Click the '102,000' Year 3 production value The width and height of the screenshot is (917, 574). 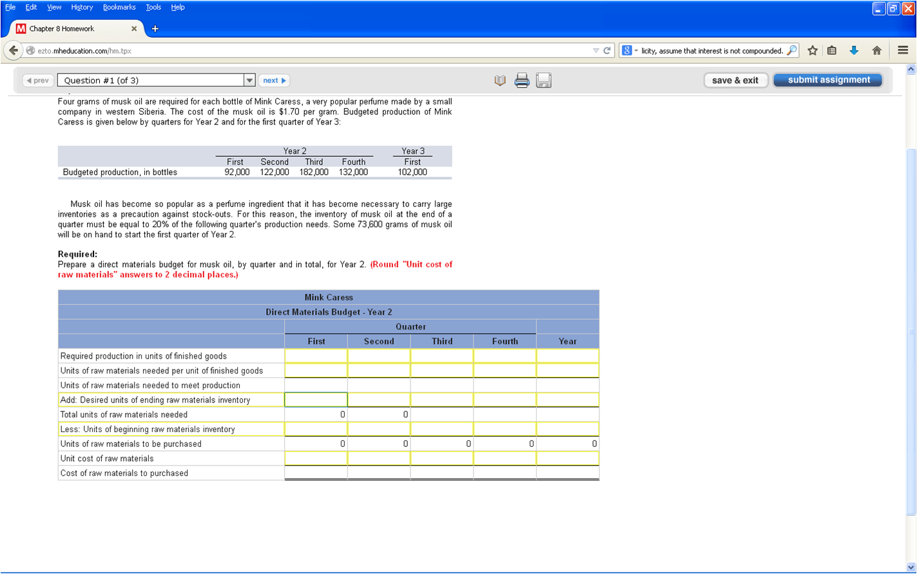[x=412, y=172]
